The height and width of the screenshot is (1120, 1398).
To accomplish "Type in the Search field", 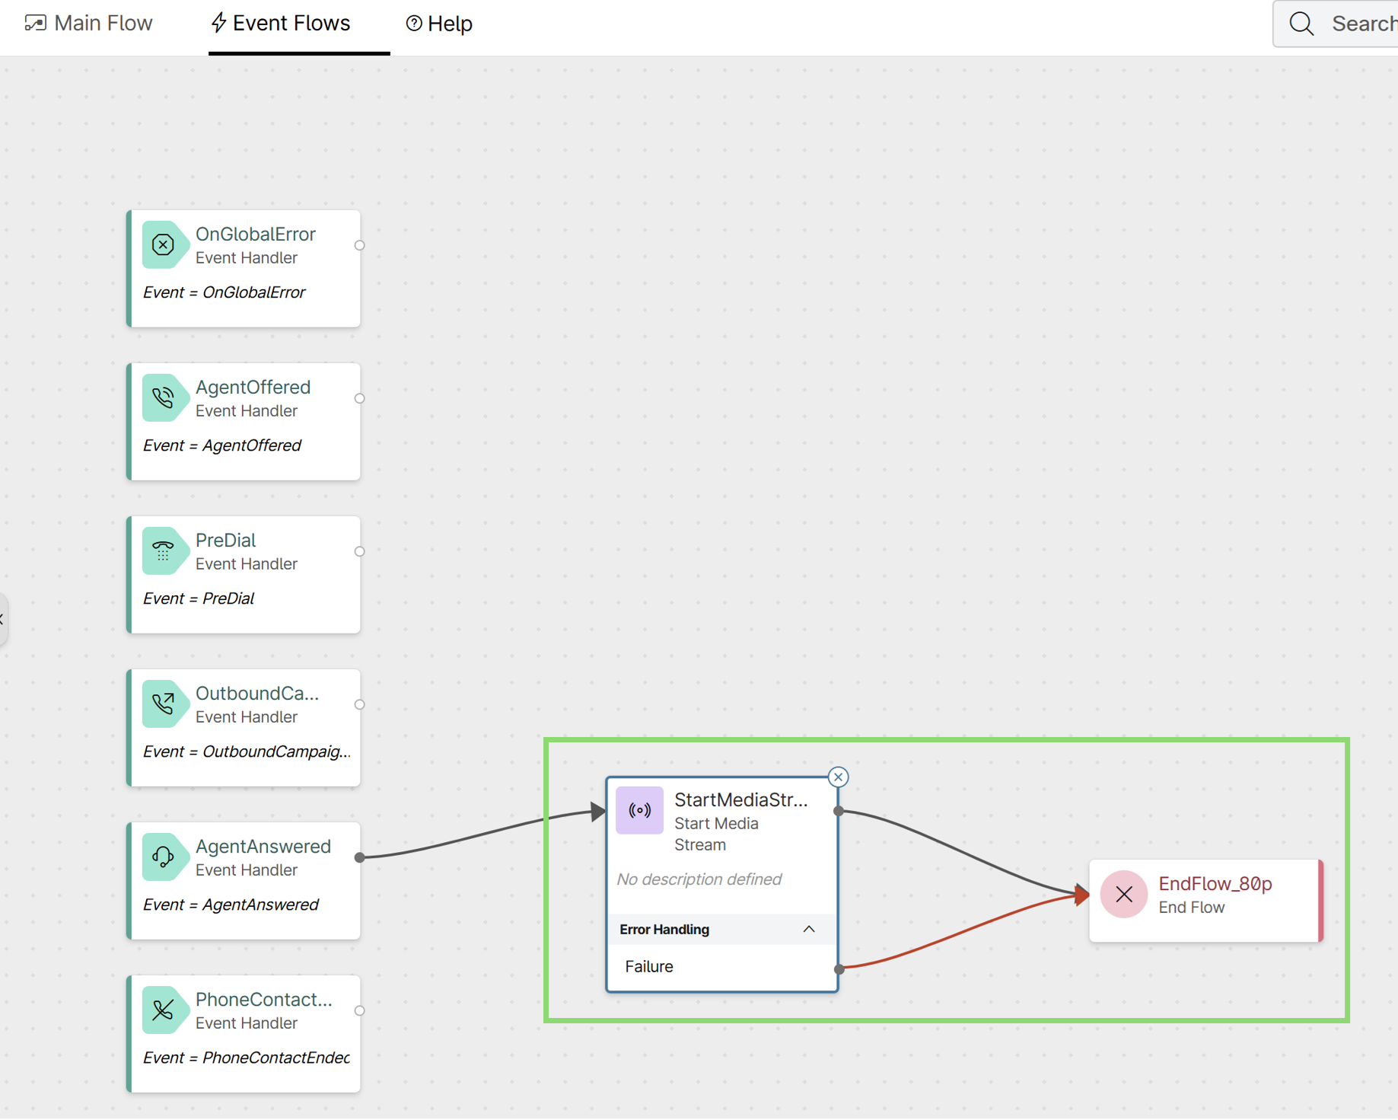I will click(1362, 24).
